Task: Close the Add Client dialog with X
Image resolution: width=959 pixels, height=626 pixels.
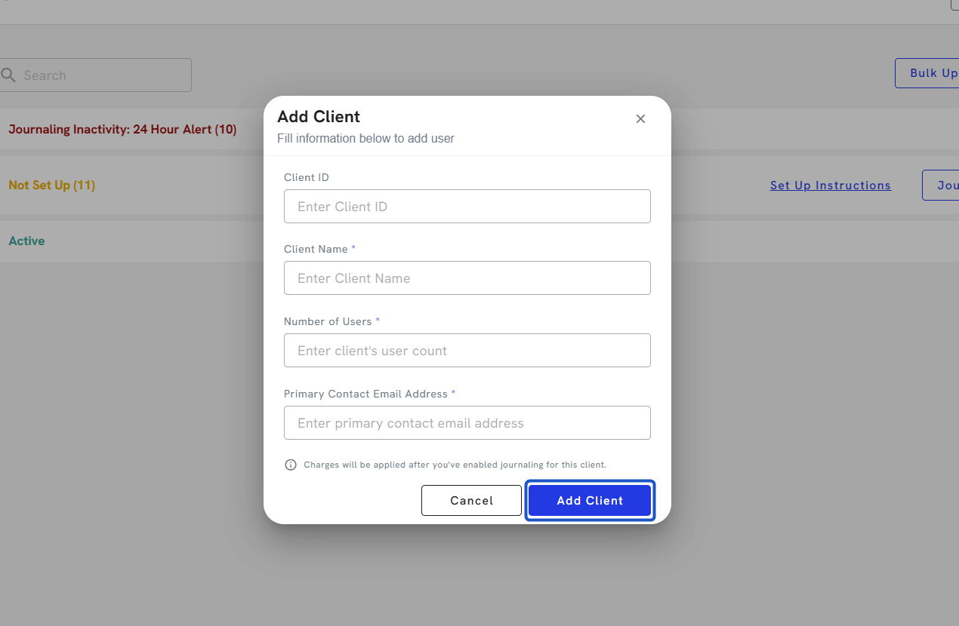Action: pyautogui.click(x=640, y=118)
